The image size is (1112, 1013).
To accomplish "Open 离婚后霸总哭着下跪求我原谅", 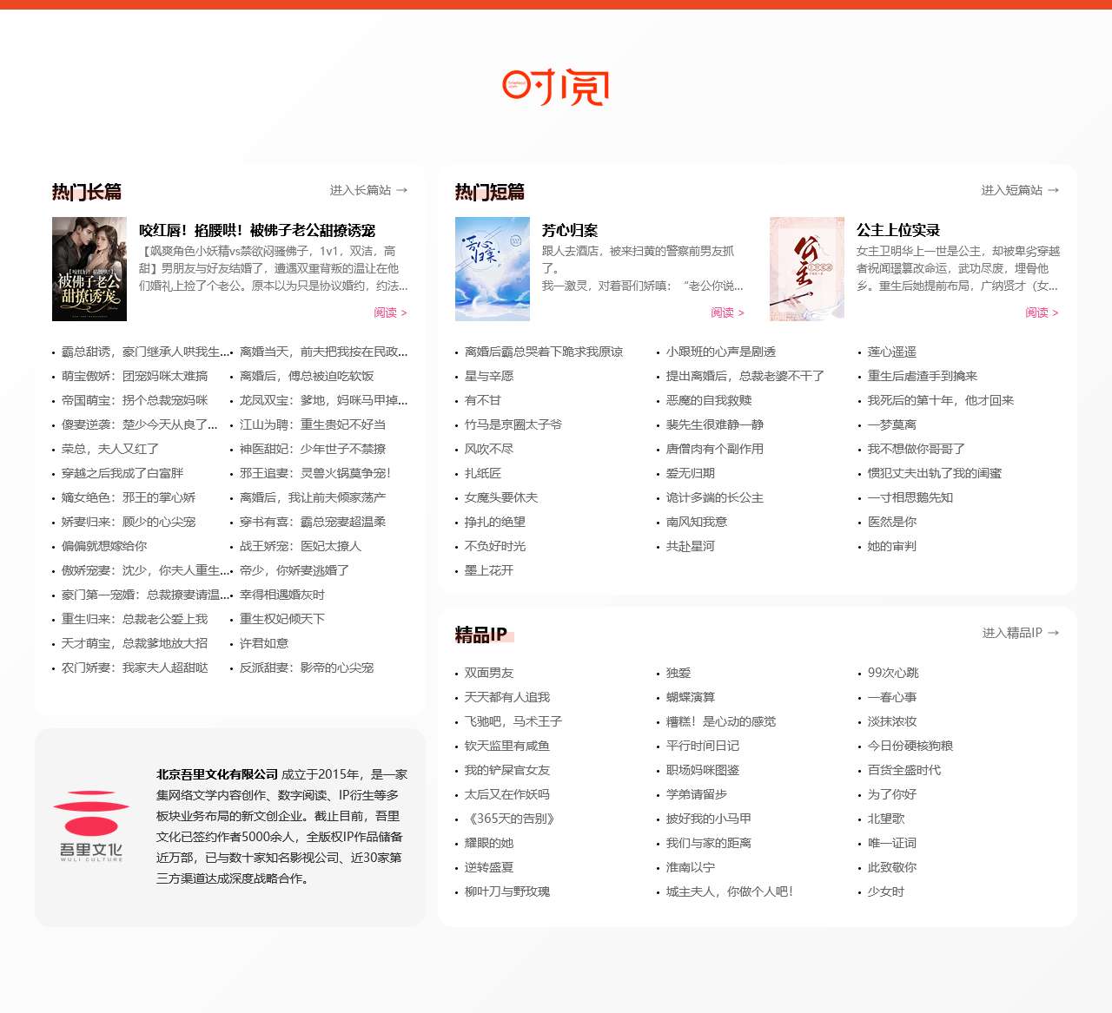I will click(544, 352).
